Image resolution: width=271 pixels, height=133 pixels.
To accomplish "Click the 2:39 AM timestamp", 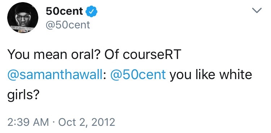I will point(28,122).
